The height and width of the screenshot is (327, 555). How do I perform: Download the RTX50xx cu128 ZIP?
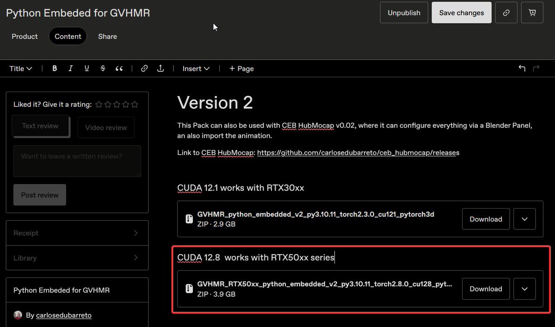point(486,289)
